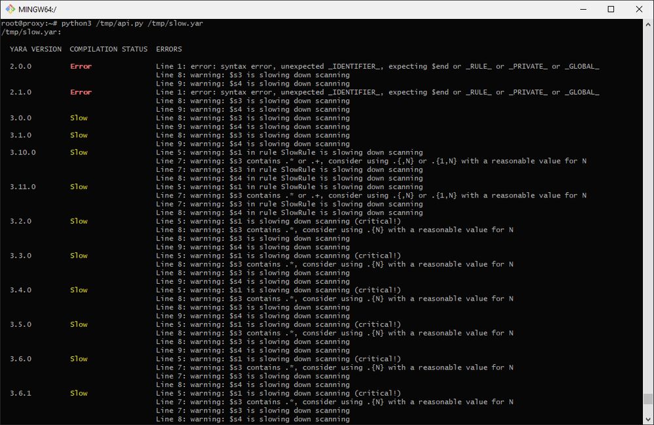
Task: Click the scrollbar up arrow
Action: pos(647,25)
